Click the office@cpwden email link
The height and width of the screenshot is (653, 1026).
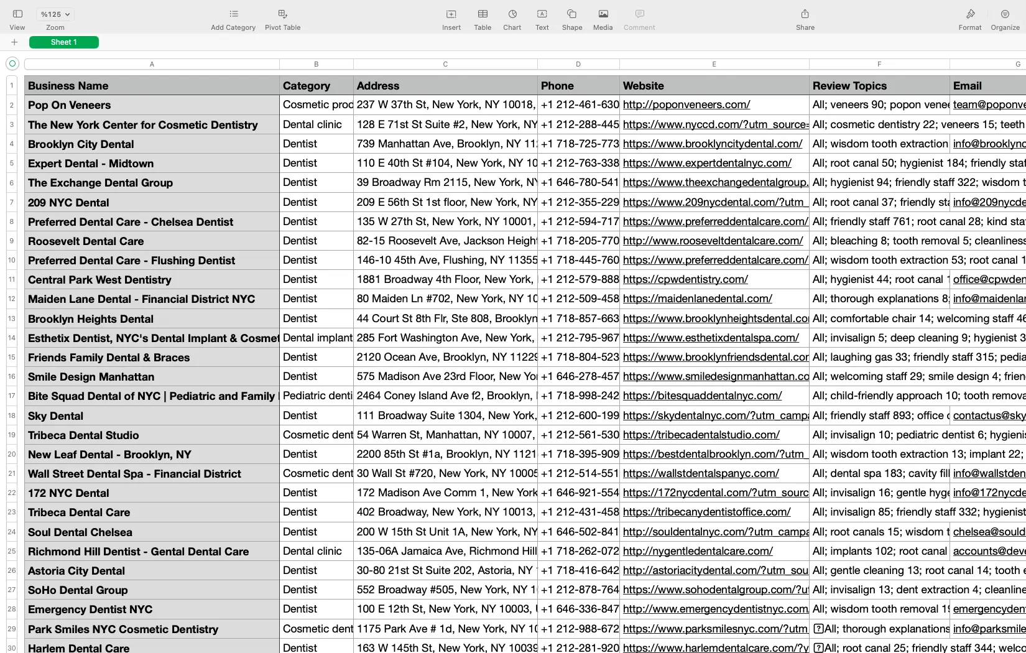(989, 279)
